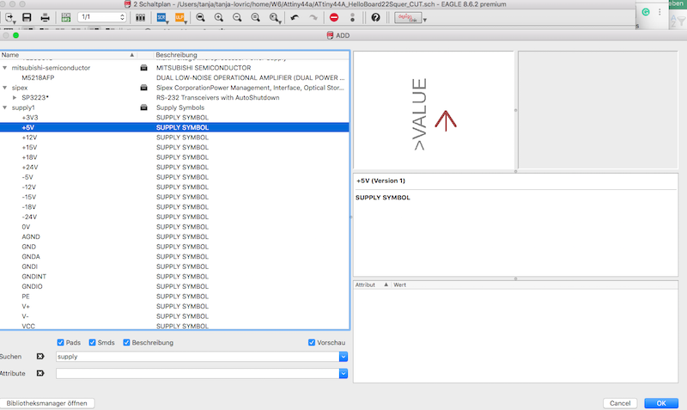The image size is (687, 410).
Task: Select the 0V supply symbol
Action: coord(174,227)
